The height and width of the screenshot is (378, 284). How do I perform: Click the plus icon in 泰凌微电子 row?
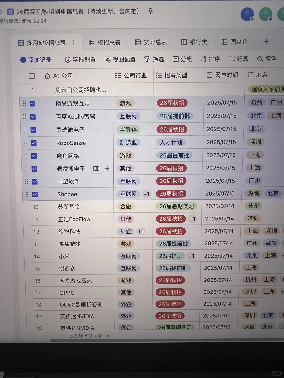[107, 169]
